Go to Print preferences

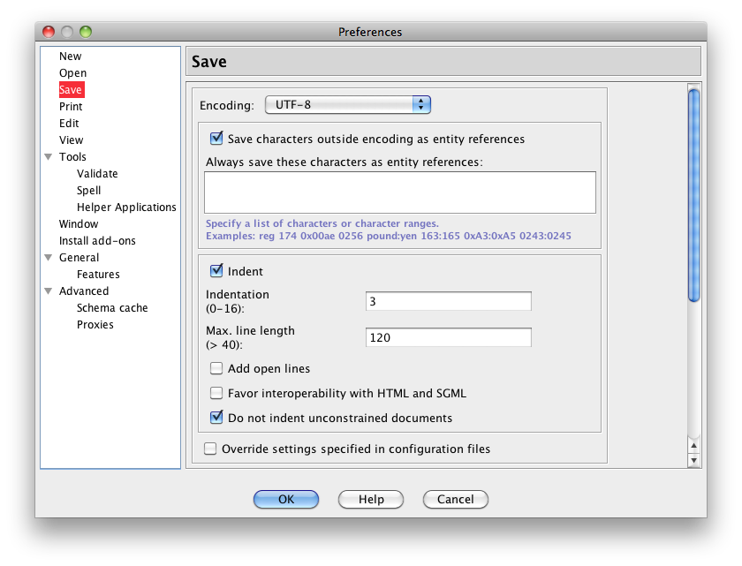[x=71, y=106]
